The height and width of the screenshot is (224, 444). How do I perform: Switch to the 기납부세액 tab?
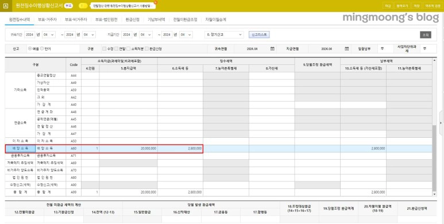tap(156, 20)
